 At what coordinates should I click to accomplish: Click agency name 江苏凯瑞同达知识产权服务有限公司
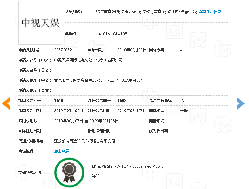pos(84,141)
